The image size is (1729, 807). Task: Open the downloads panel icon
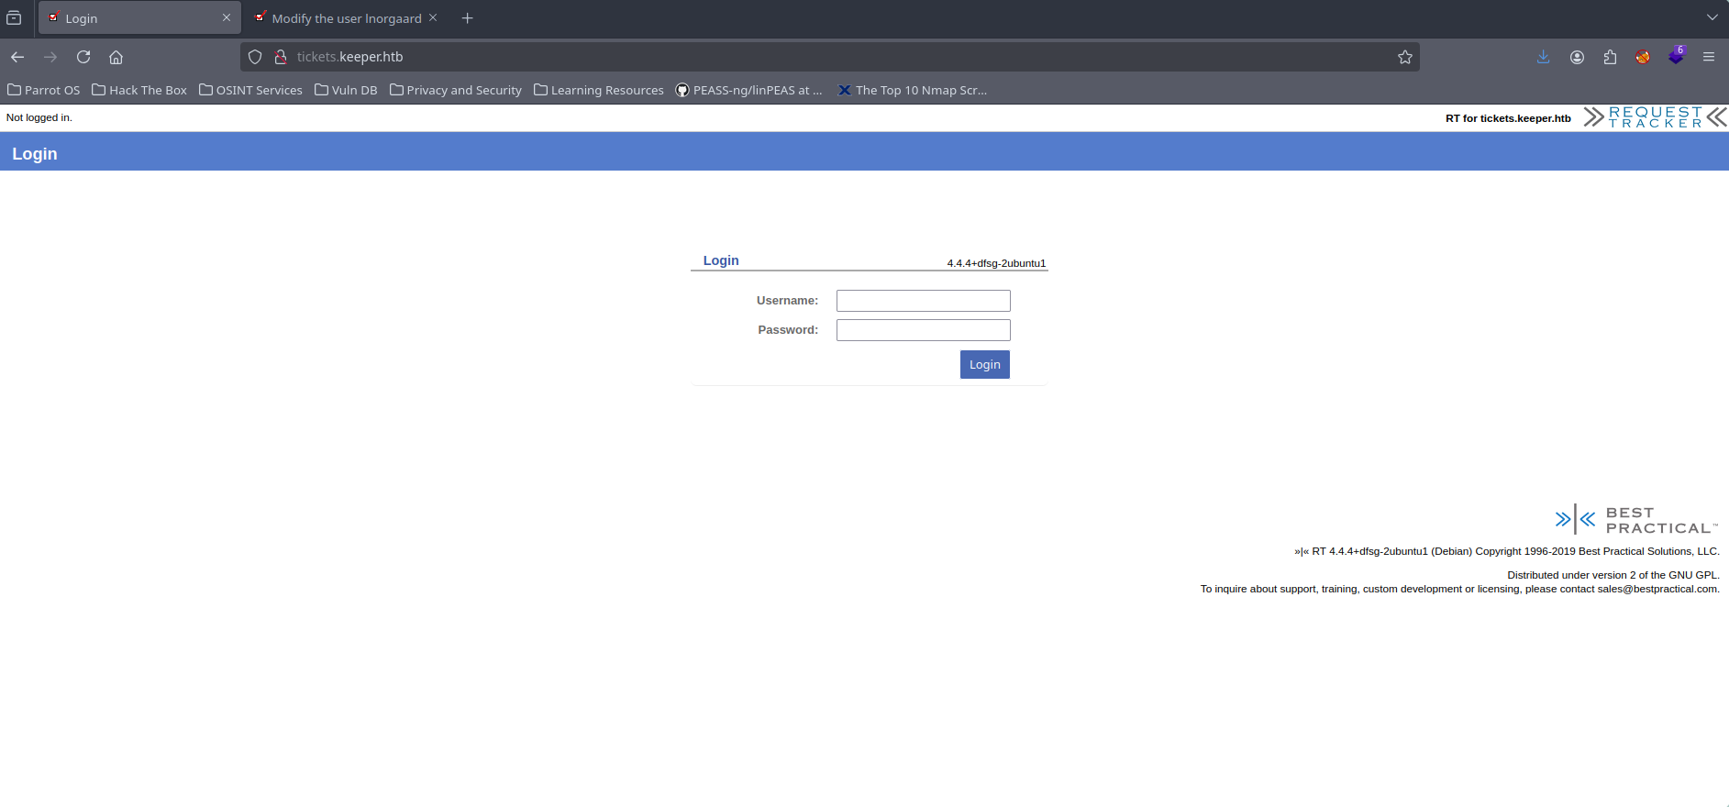pos(1543,57)
